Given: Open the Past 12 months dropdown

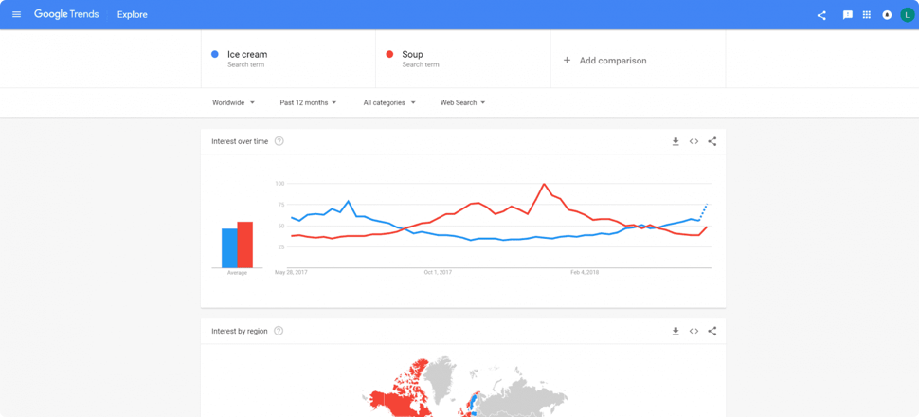Looking at the screenshot, I should pos(308,102).
